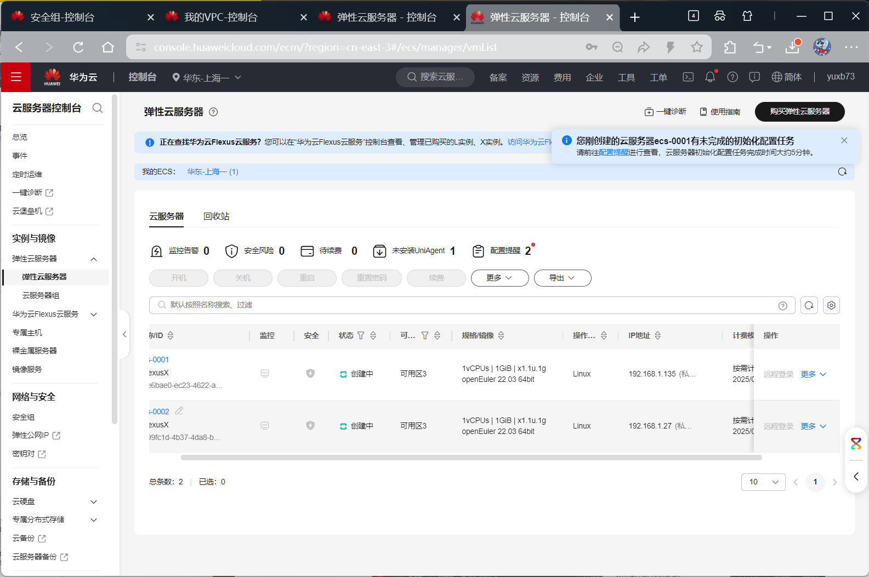This screenshot has width=869, height=577.
Task: Click 华东-上海一 (1) ECS link
Action: click(213, 172)
